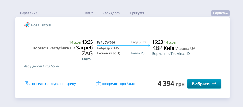The height and width of the screenshot is (107, 243).
Task: Click the fare rules document icon
Action: coord(27,84)
